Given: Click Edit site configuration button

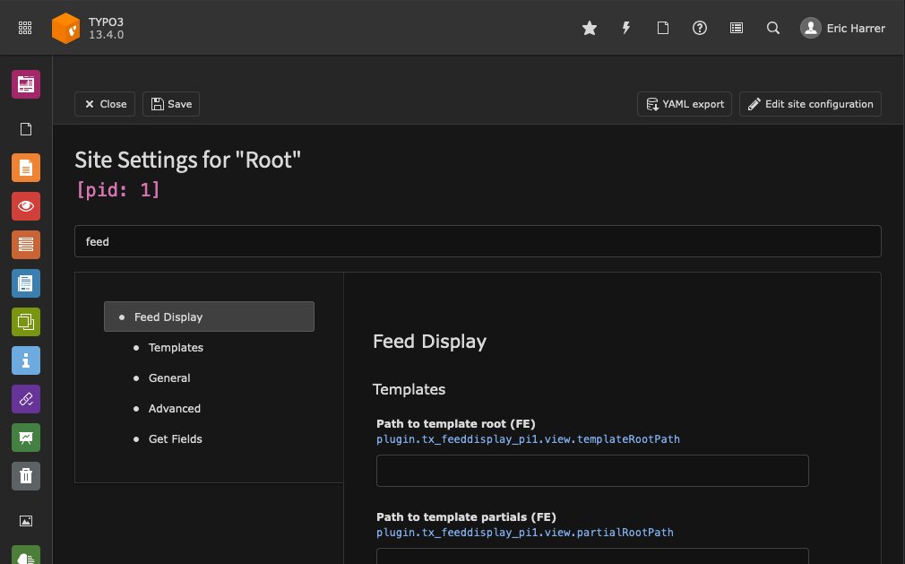Looking at the screenshot, I should point(810,104).
